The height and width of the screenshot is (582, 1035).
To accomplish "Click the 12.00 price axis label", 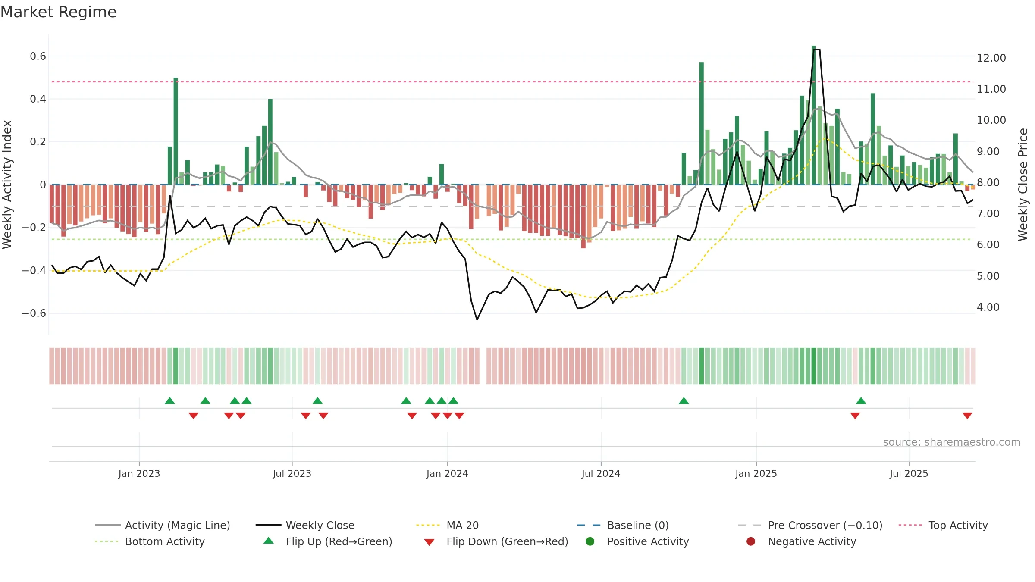I will point(991,58).
